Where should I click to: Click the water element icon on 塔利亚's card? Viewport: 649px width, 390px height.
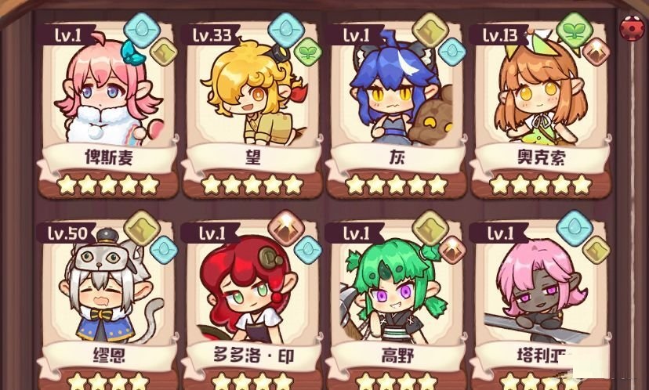tap(575, 228)
